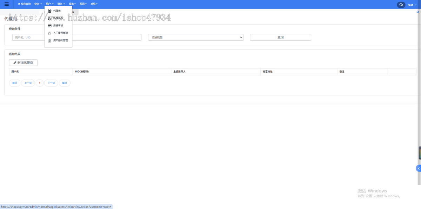
Task: Go to 上一页 previous page
Action: [28, 83]
